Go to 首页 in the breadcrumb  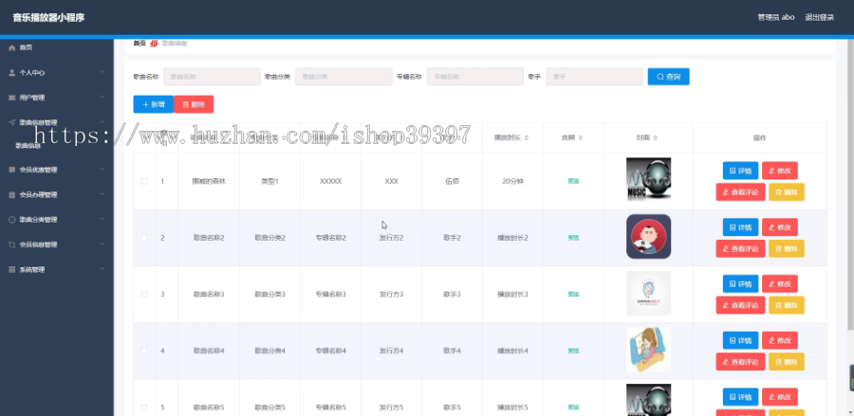[x=139, y=44]
